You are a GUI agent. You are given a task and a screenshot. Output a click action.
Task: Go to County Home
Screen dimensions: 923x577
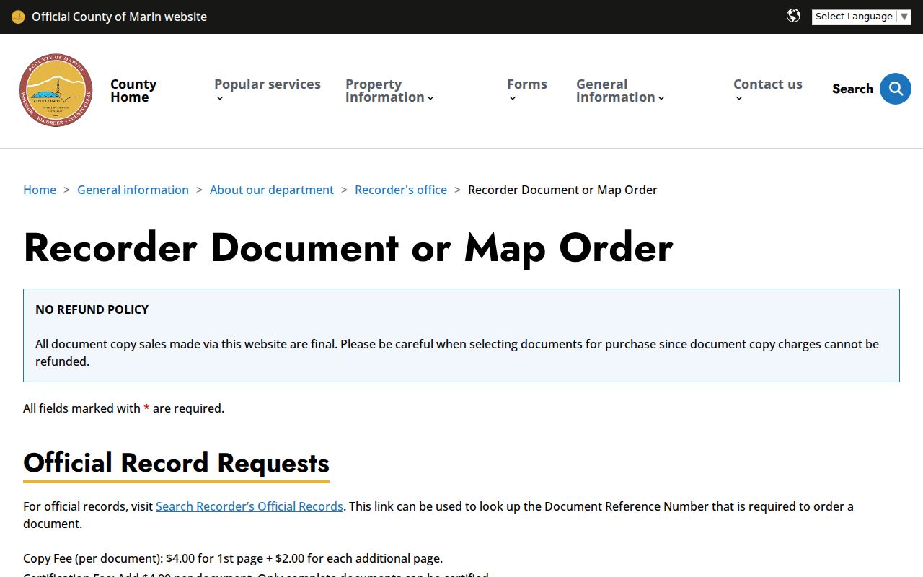click(x=133, y=90)
